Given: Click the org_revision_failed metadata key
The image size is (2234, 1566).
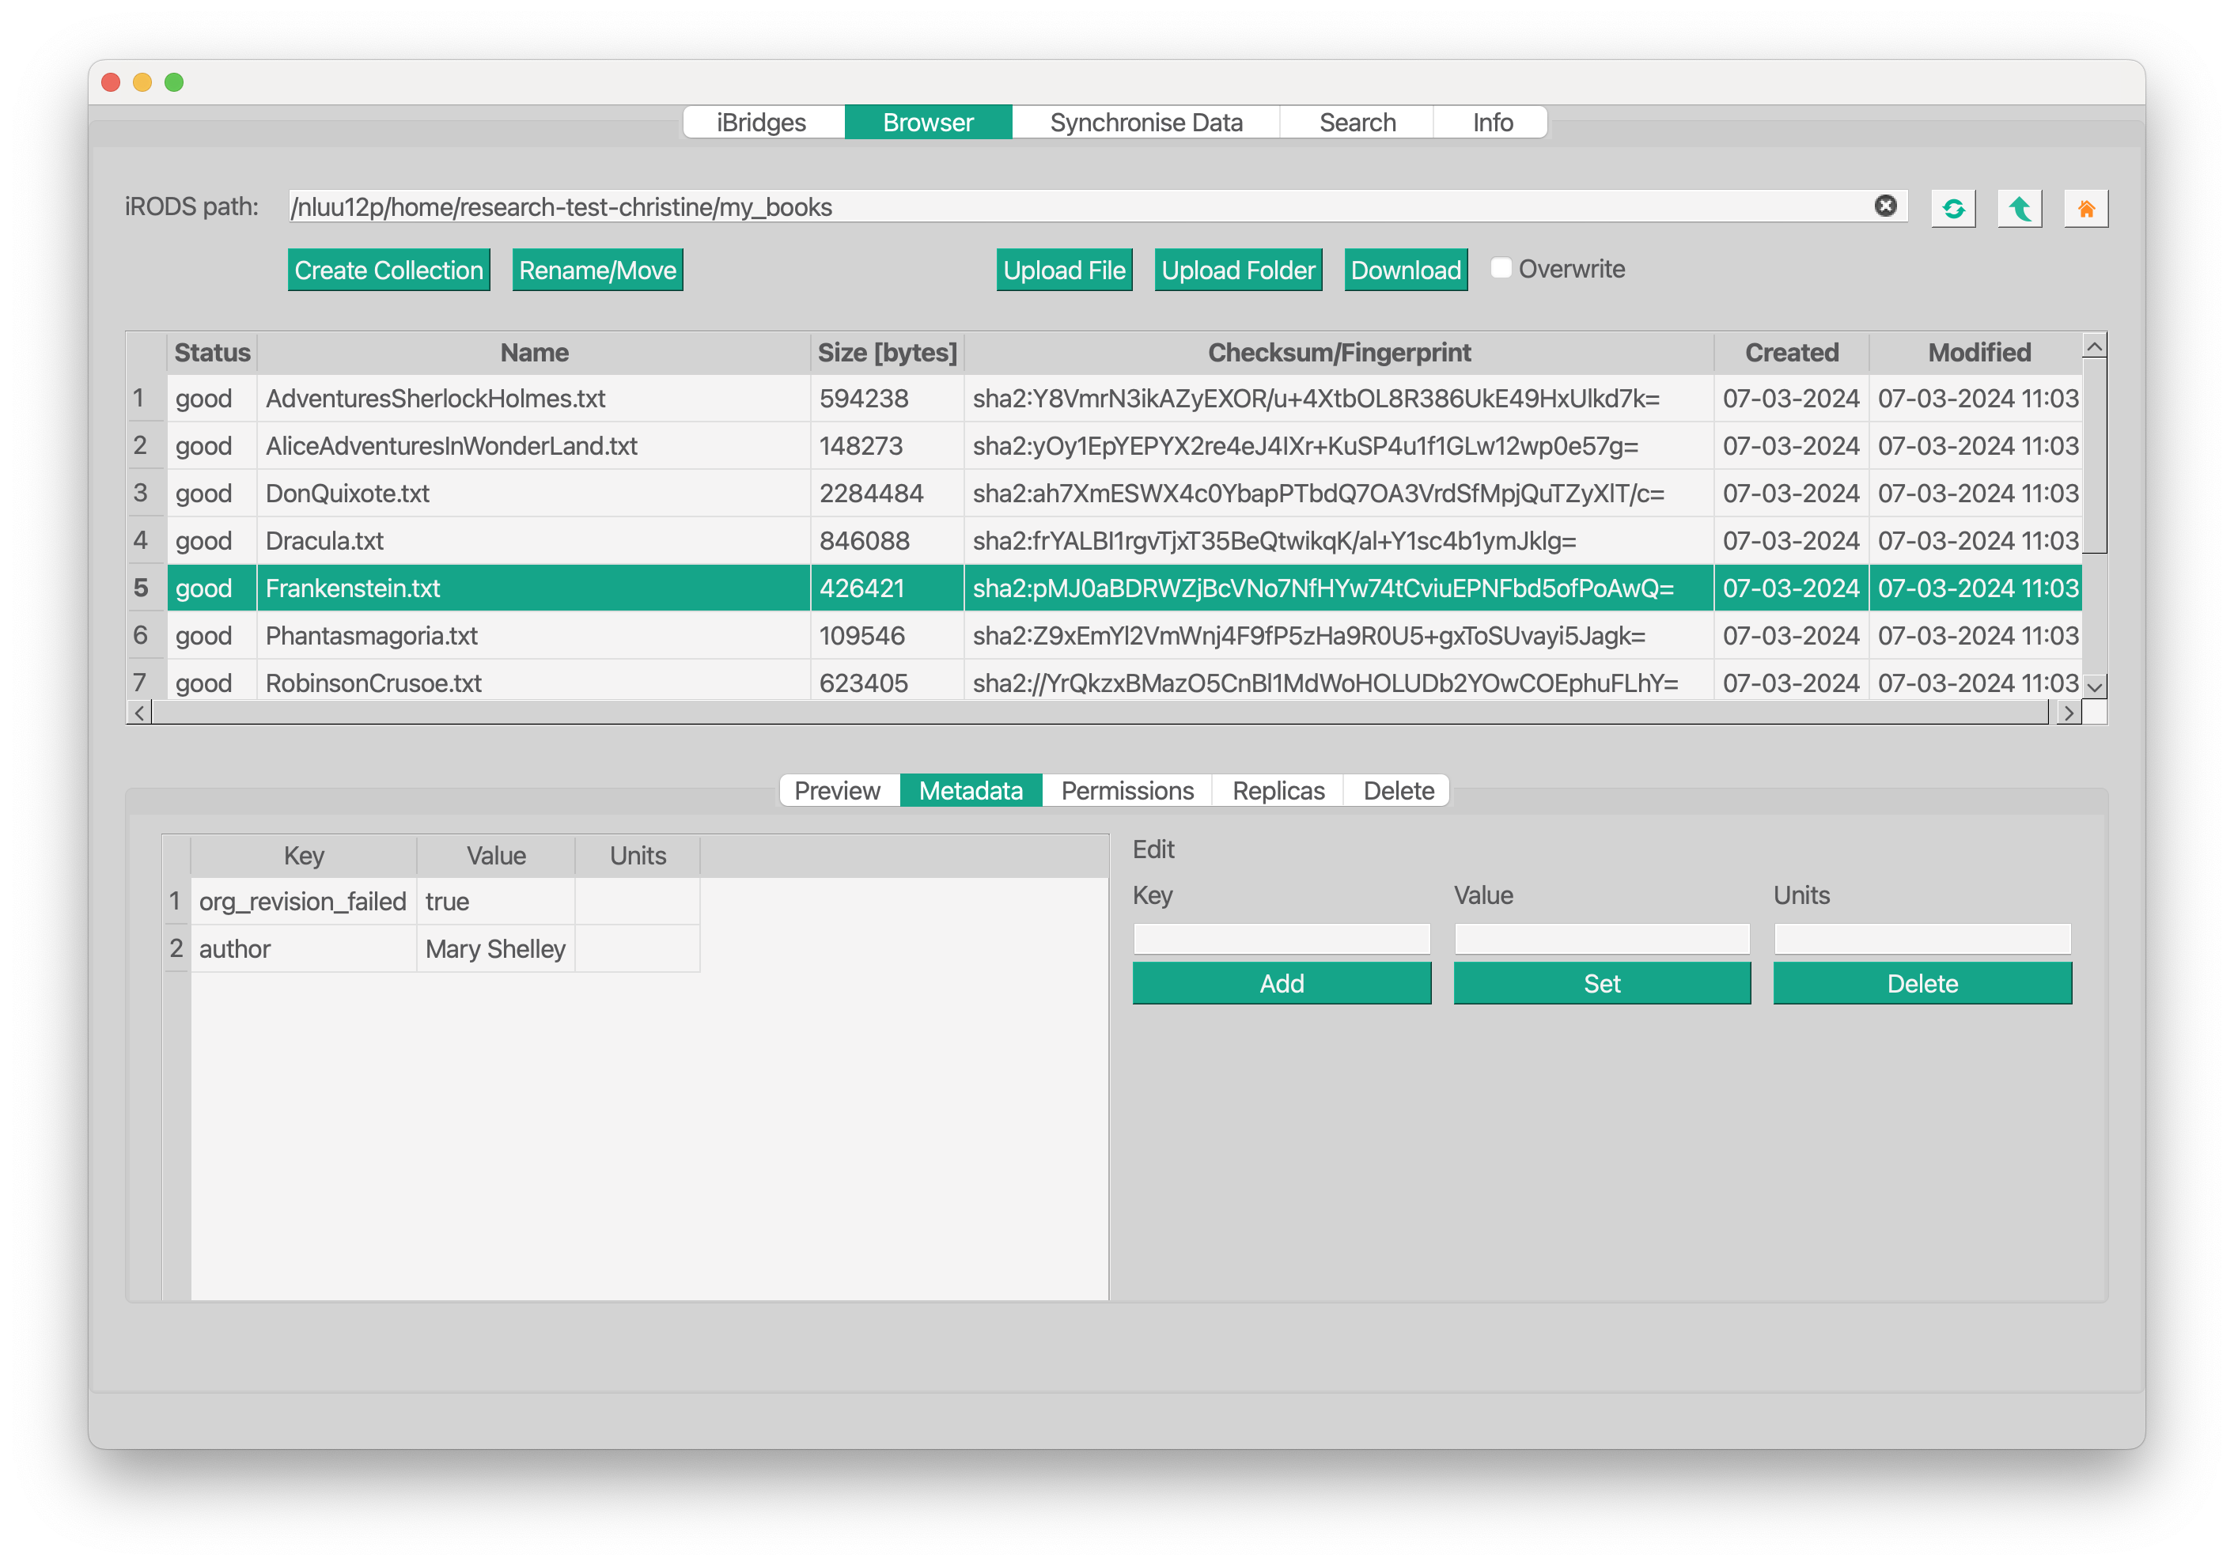Looking at the screenshot, I should pyautogui.click(x=303, y=902).
